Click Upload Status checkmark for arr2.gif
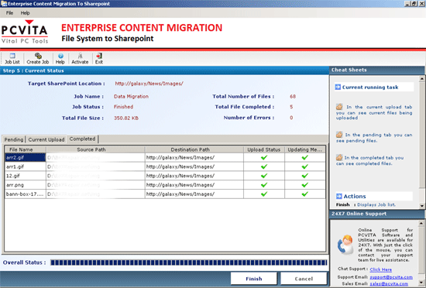 tap(264, 157)
